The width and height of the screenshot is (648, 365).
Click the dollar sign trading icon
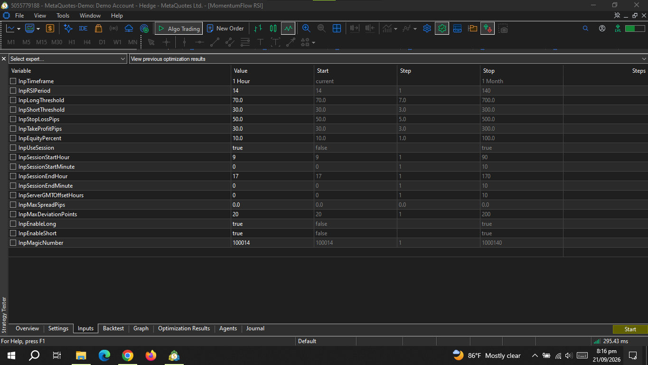click(50, 29)
